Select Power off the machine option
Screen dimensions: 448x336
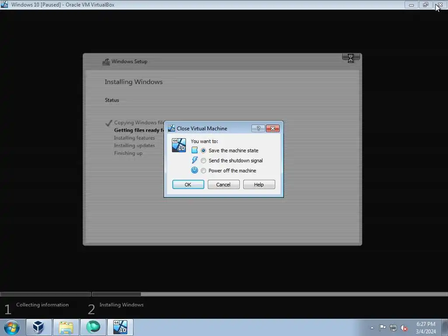203,171
